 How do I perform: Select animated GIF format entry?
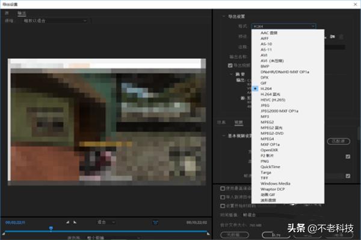(268, 194)
